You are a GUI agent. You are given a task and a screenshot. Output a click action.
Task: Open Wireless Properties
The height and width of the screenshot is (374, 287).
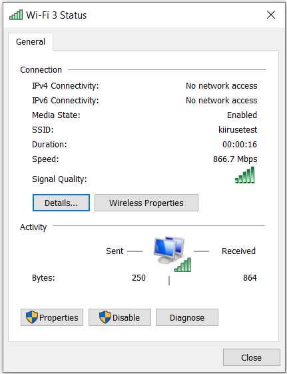[x=146, y=203]
